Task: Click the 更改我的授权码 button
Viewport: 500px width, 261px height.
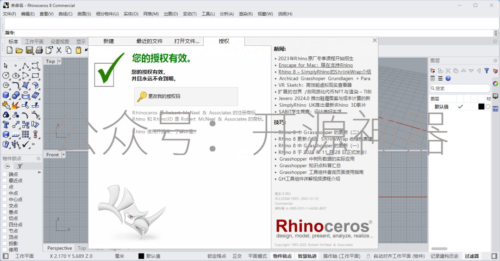Action: [x=186, y=97]
